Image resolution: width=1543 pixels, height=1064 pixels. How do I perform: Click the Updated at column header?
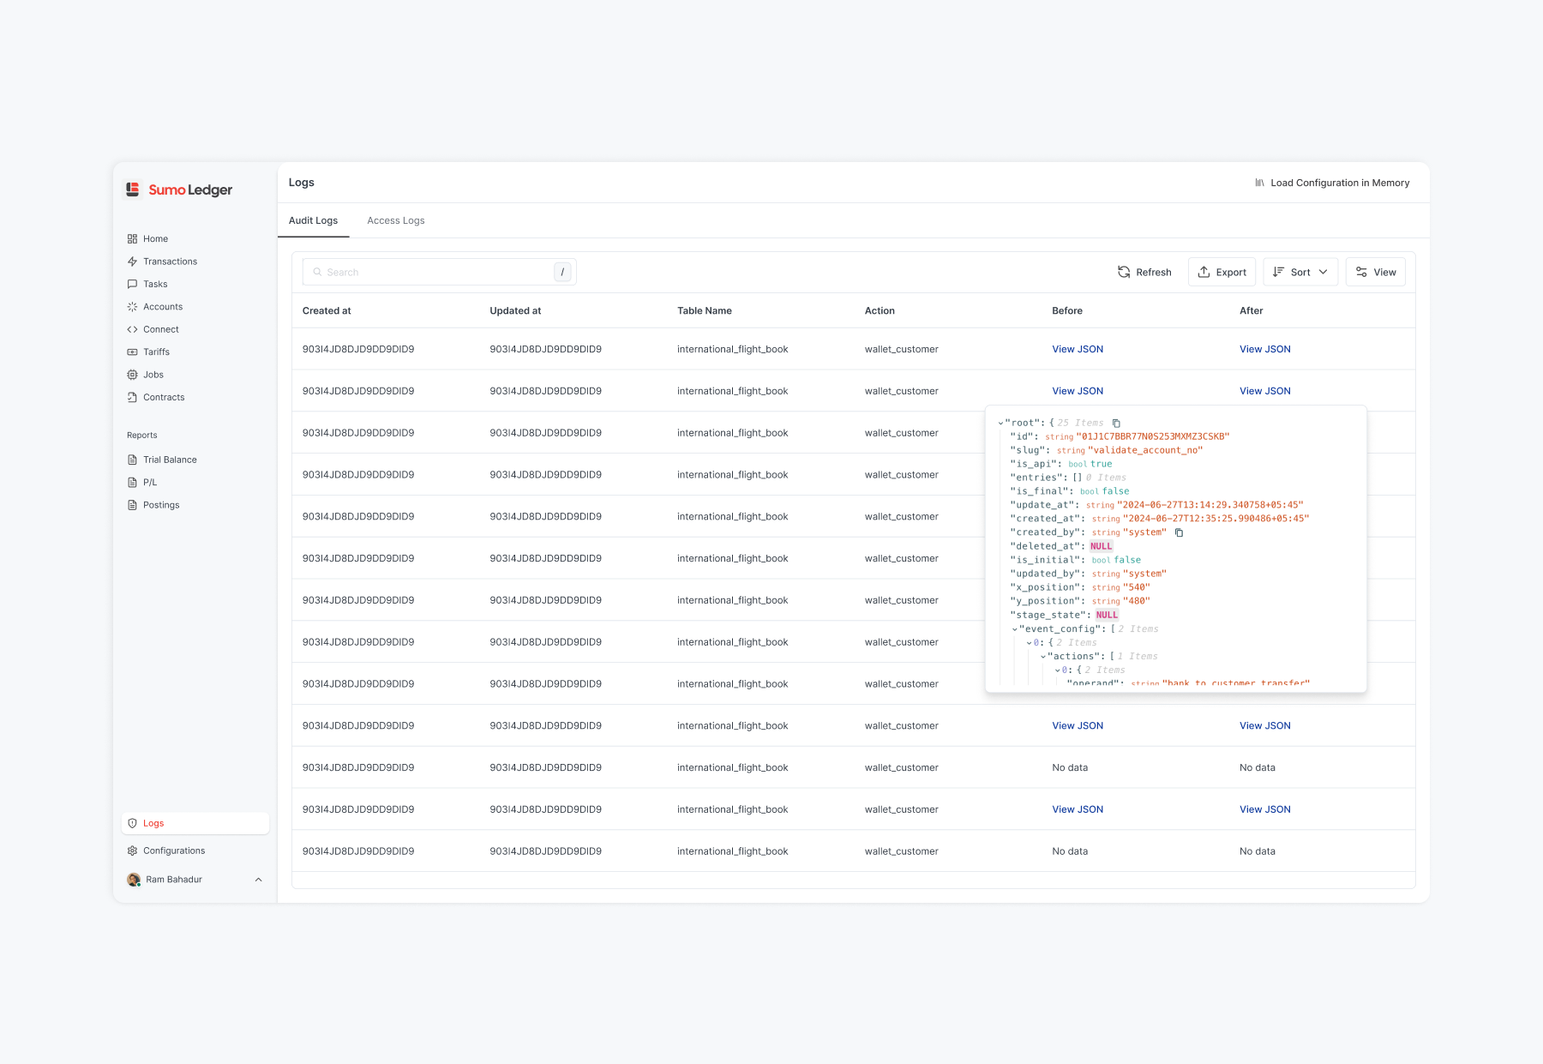515,310
